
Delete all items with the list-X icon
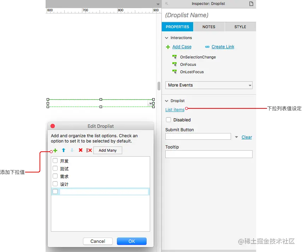click(x=89, y=150)
